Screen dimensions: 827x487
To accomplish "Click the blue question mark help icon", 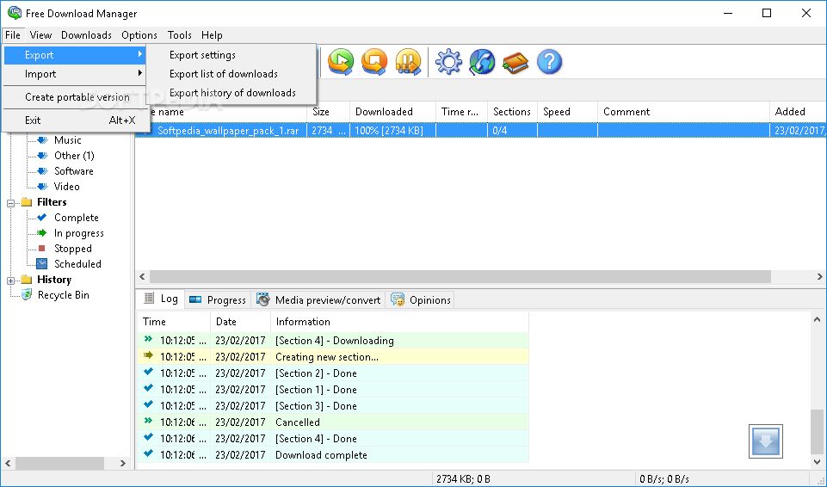I will (x=550, y=62).
